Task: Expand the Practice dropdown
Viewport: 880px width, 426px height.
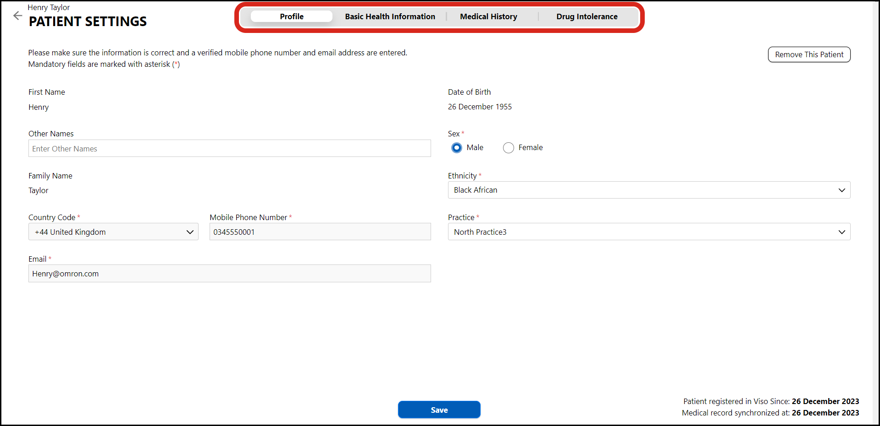Action: pyautogui.click(x=648, y=232)
